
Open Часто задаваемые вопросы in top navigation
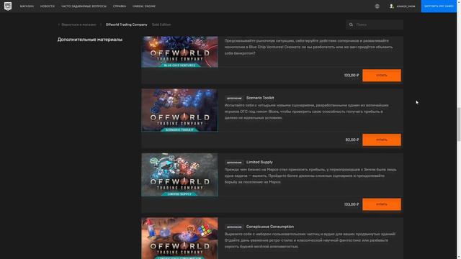click(84, 6)
